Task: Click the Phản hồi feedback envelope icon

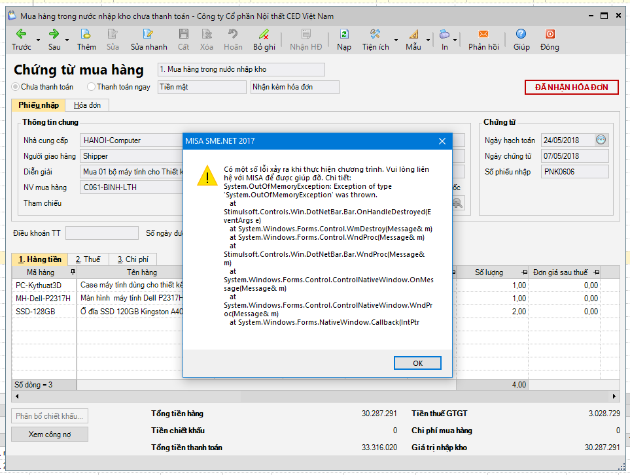Action: [483, 34]
